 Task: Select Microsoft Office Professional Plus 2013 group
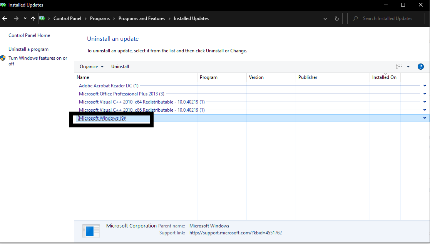tap(122, 94)
